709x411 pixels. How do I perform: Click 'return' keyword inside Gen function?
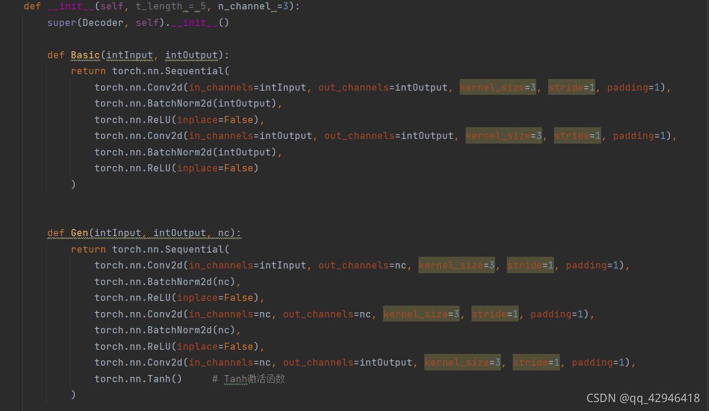[x=88, y=249]
